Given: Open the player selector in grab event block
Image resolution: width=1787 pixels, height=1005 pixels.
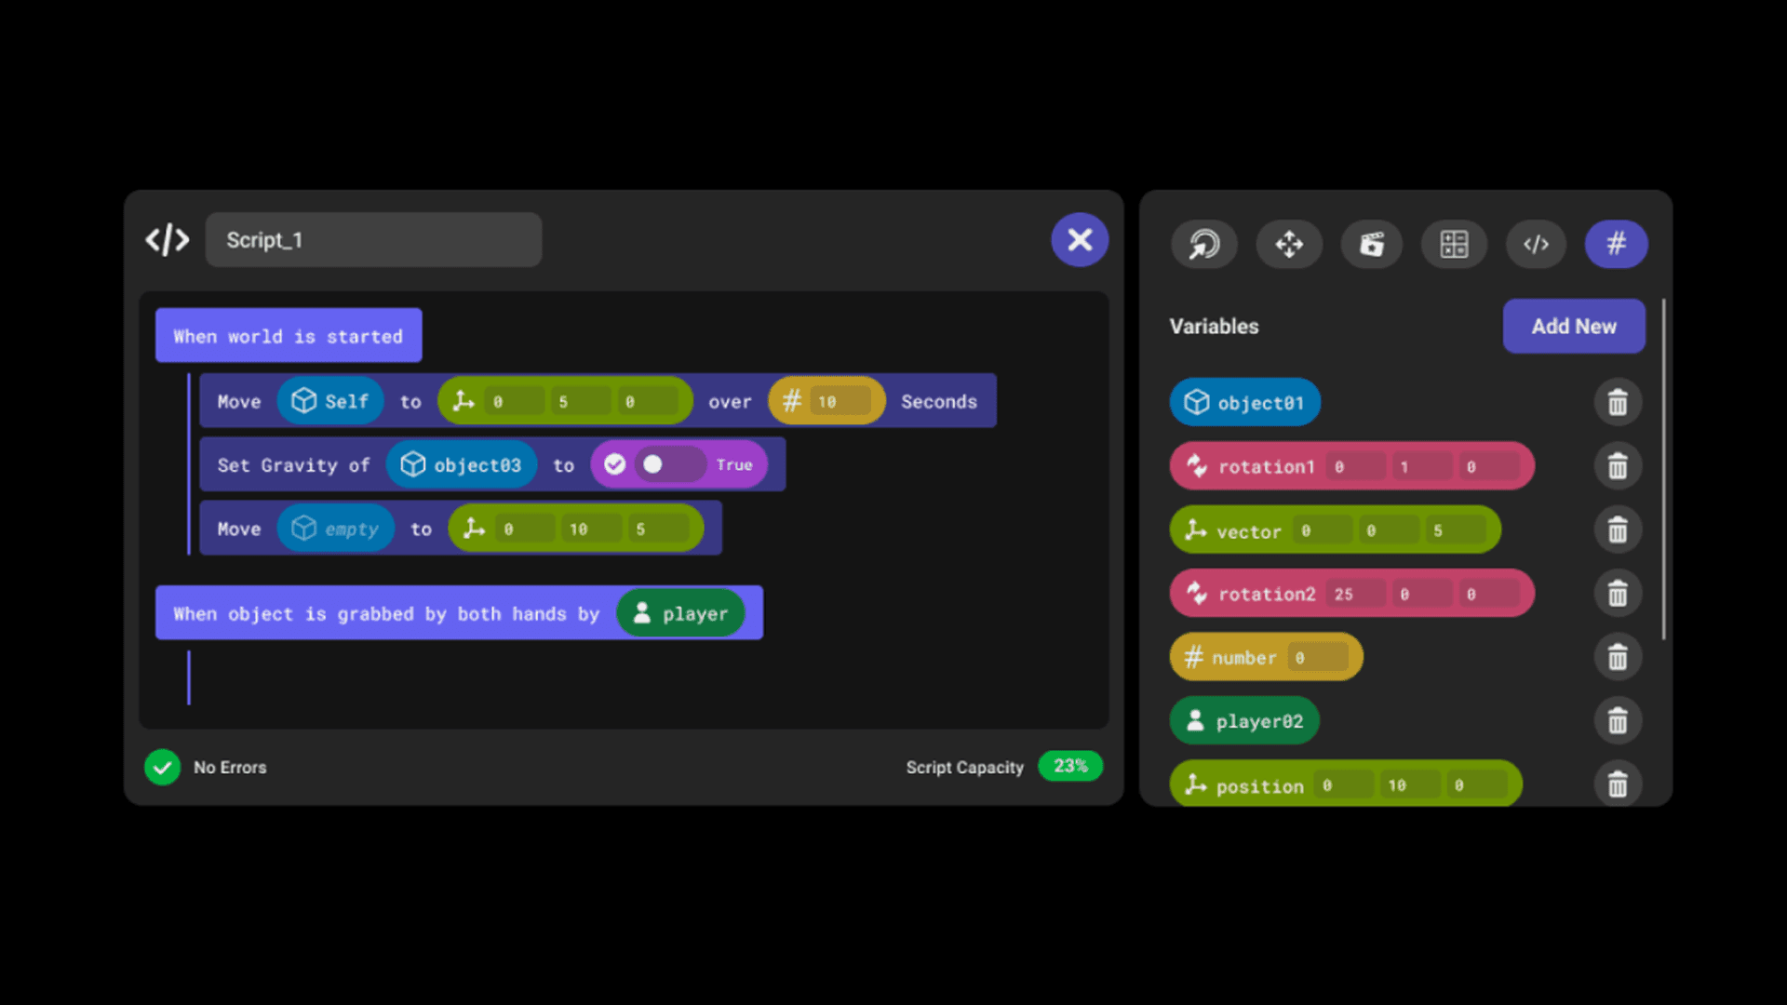Looking at the screenshot, I should tap(680, 613).
